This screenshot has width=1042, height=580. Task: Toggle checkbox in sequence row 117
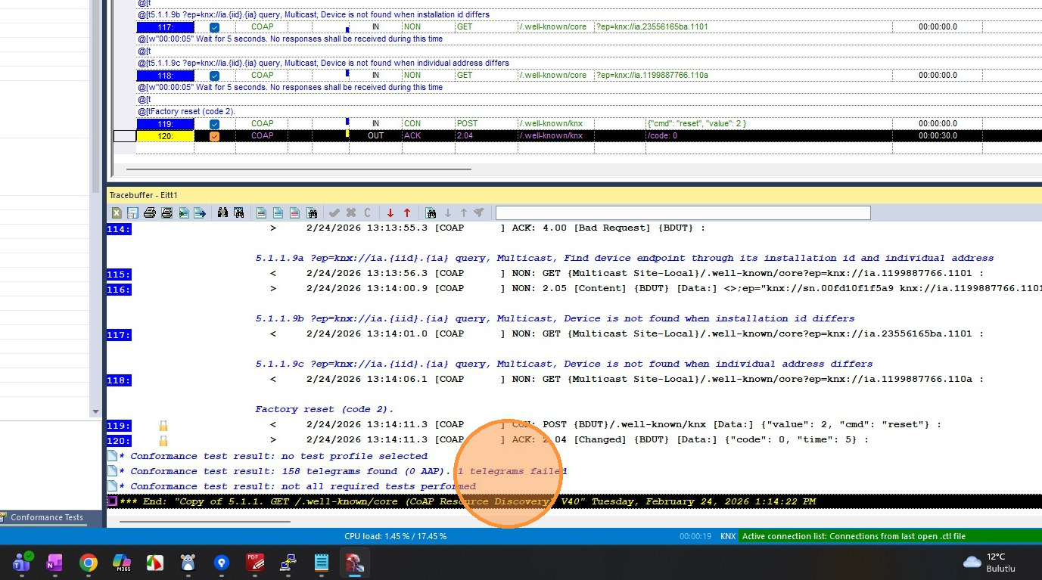[x=214, y=27]
